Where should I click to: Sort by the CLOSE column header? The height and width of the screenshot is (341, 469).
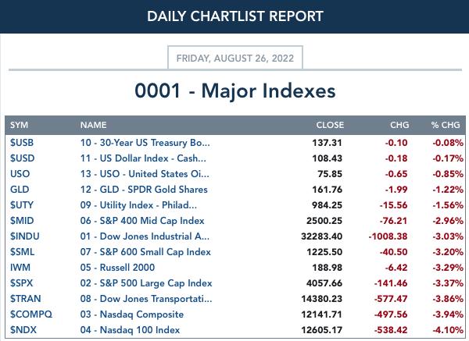coord(330,125)
